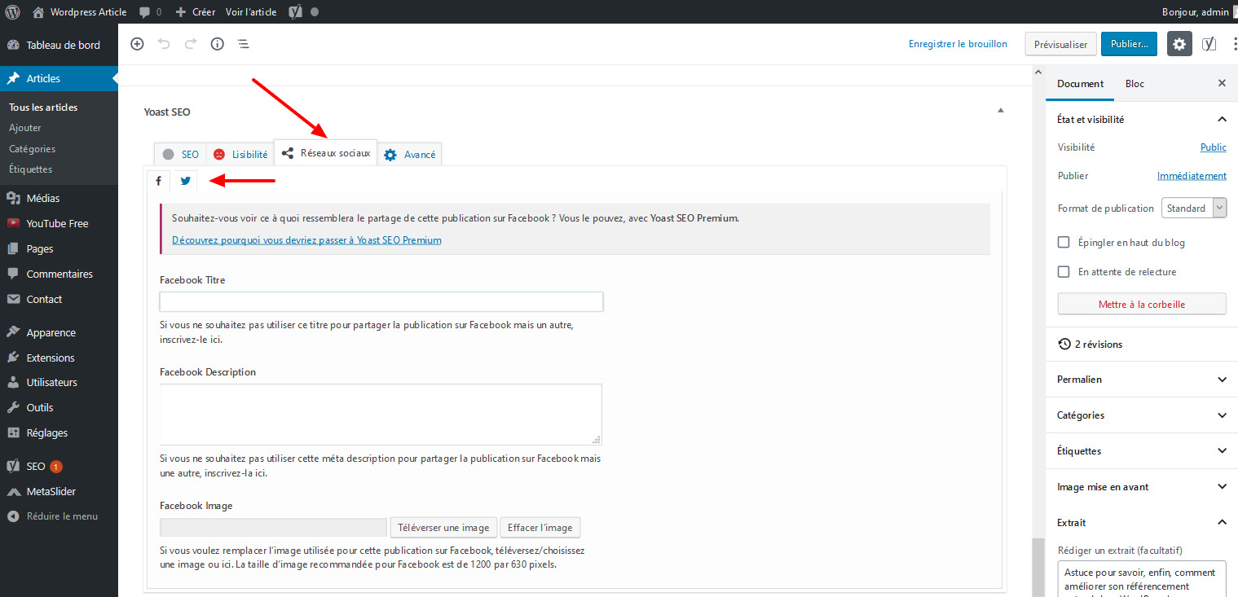Screen dimensions: 1238x597
Task: Switch to the Bloc sidebar tab
Action: 1134,84
